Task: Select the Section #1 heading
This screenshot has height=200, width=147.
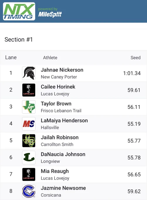Action: [18, 39]
